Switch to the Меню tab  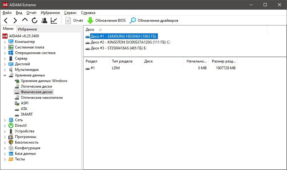[8, 29]
